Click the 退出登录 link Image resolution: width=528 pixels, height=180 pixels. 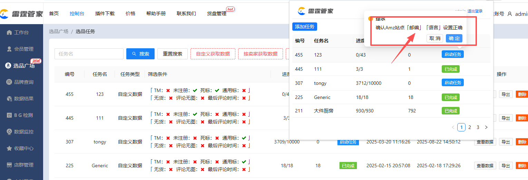coord(475,11)
